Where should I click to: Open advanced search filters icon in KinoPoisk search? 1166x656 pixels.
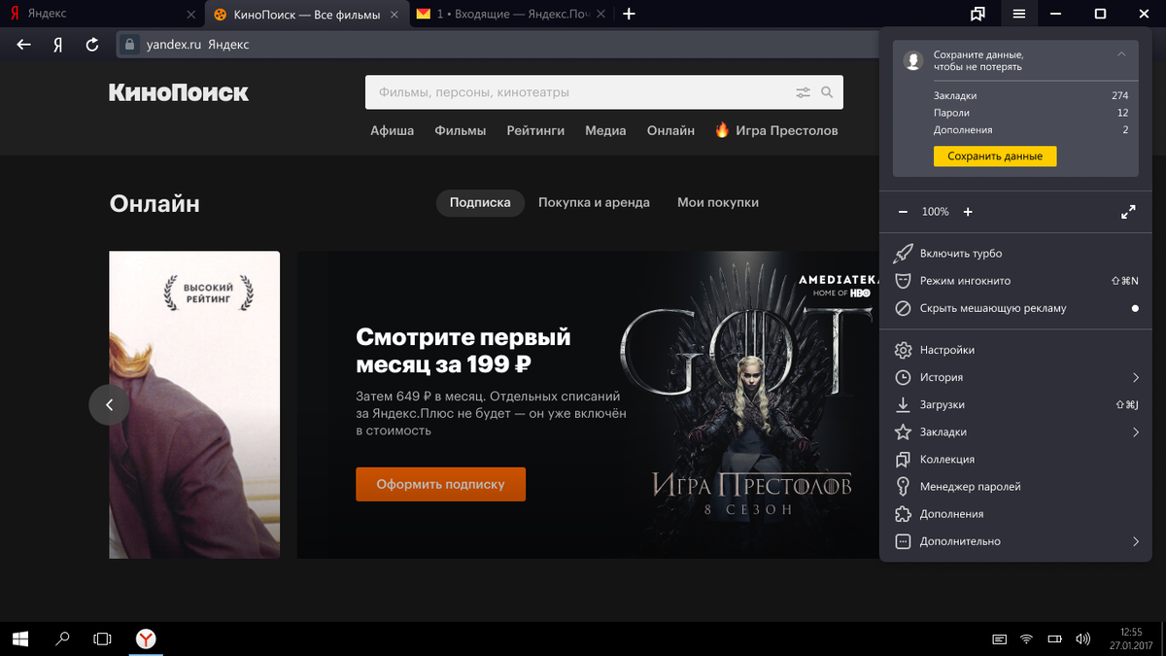[x=803, y=92]
